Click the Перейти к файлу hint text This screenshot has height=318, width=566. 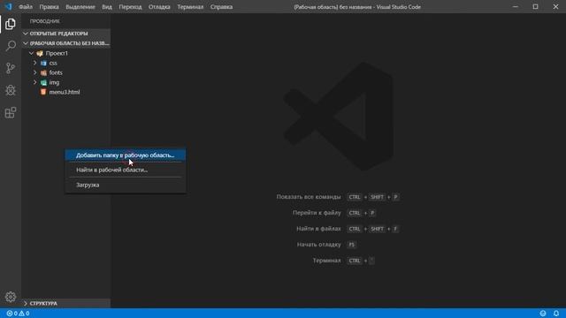coord(317,213)
